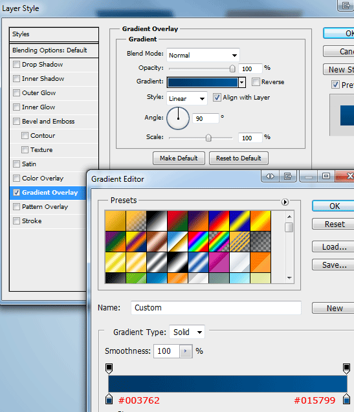
Task: Click into the gradient Name field
Action: tap(216, 308)
